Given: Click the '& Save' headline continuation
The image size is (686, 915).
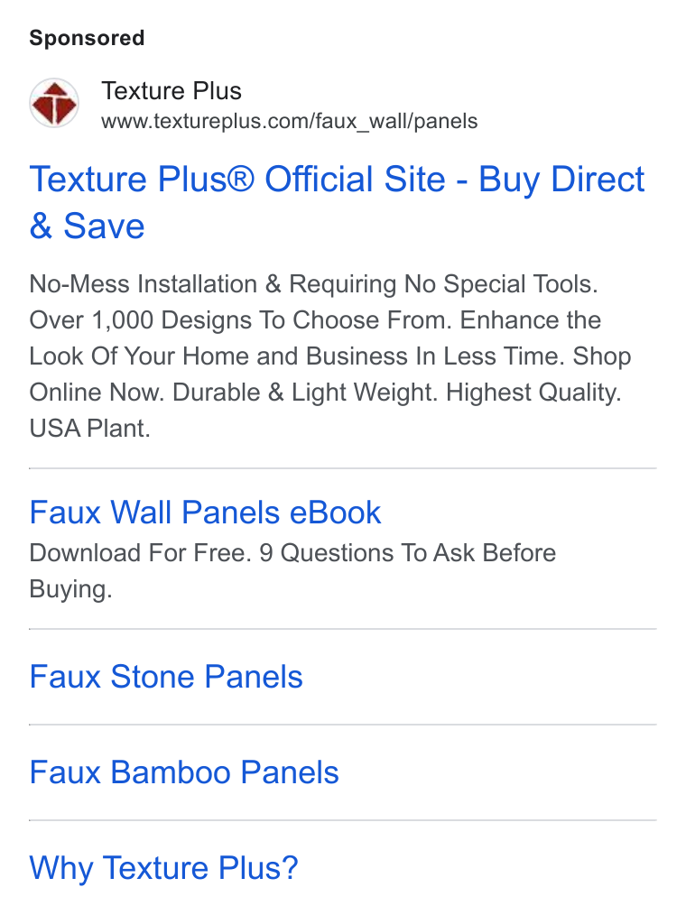Looking at the screenshot, I should click(87, 226).
